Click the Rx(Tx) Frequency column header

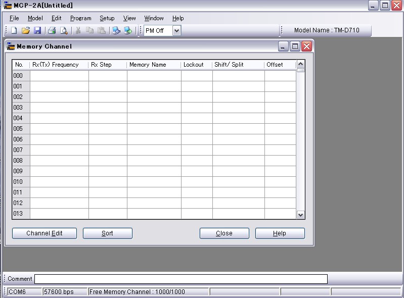pos(59,65)
